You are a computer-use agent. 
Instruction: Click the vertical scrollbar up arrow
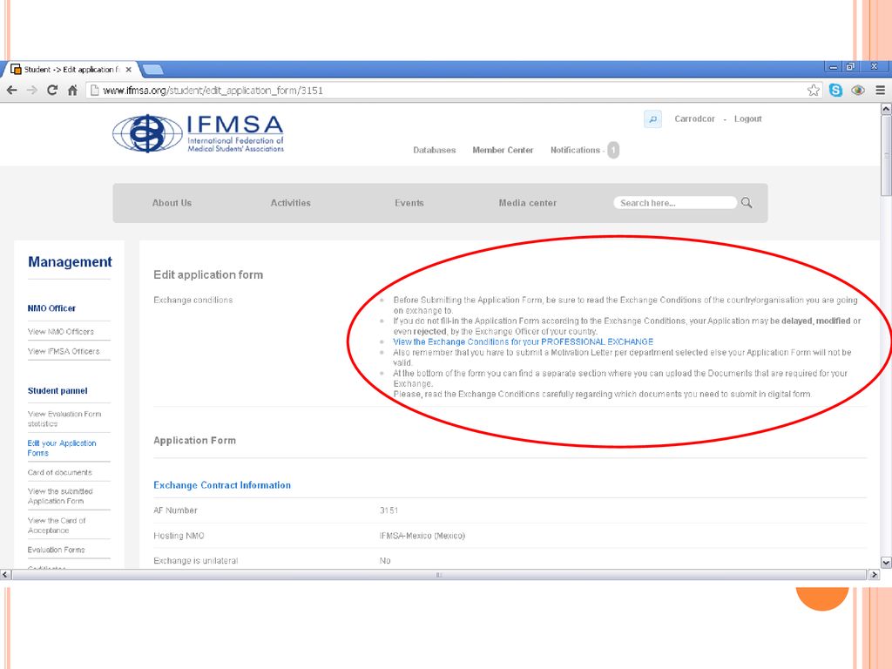click(886, 108)
